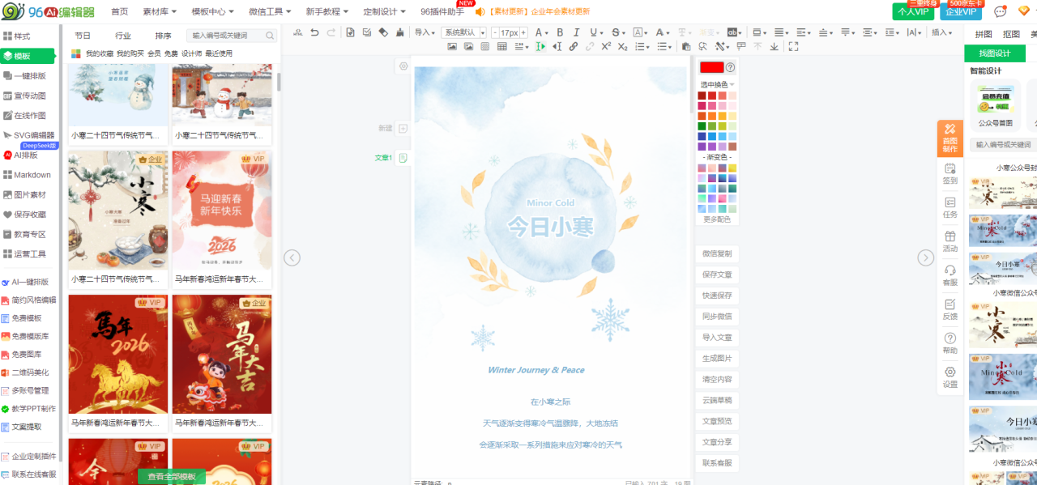Open the 系统默认 font family dropdown
Viewport: 1037px width, 485px height.
463,32
